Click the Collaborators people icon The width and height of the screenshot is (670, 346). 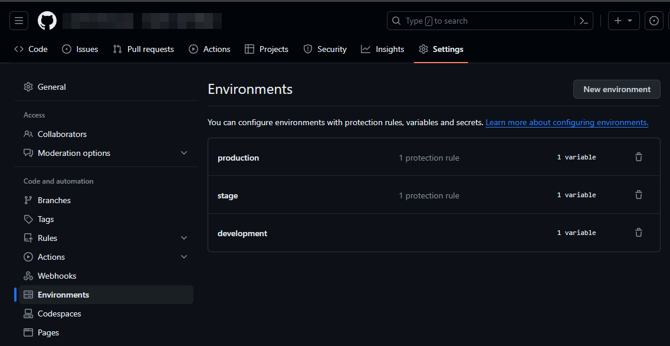tap(28, 134)
